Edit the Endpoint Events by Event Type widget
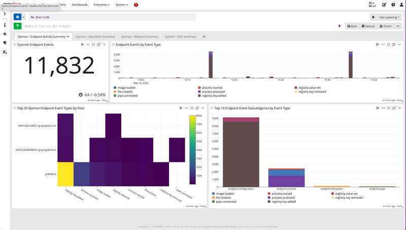 [x=394, y=45]
